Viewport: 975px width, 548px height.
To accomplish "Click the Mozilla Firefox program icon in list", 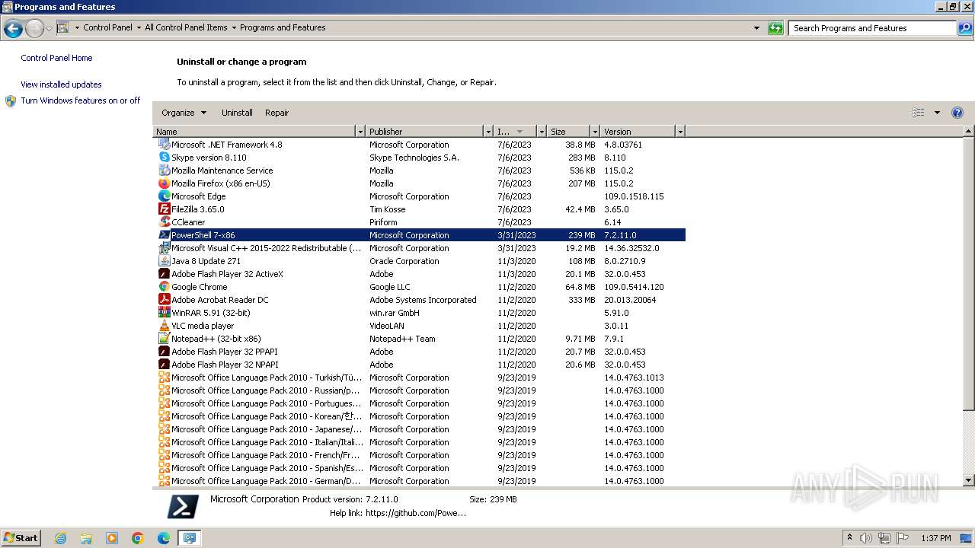I will pyautogui.click(x=164, y=183).
